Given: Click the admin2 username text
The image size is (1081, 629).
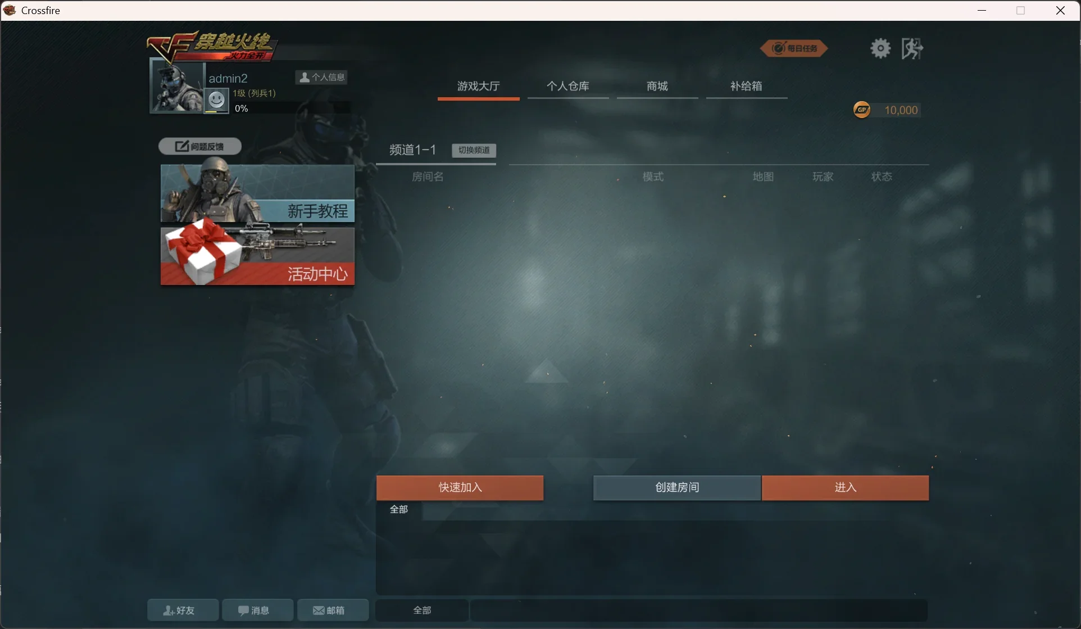Looking at the screenshot, I should click(228, 78).
